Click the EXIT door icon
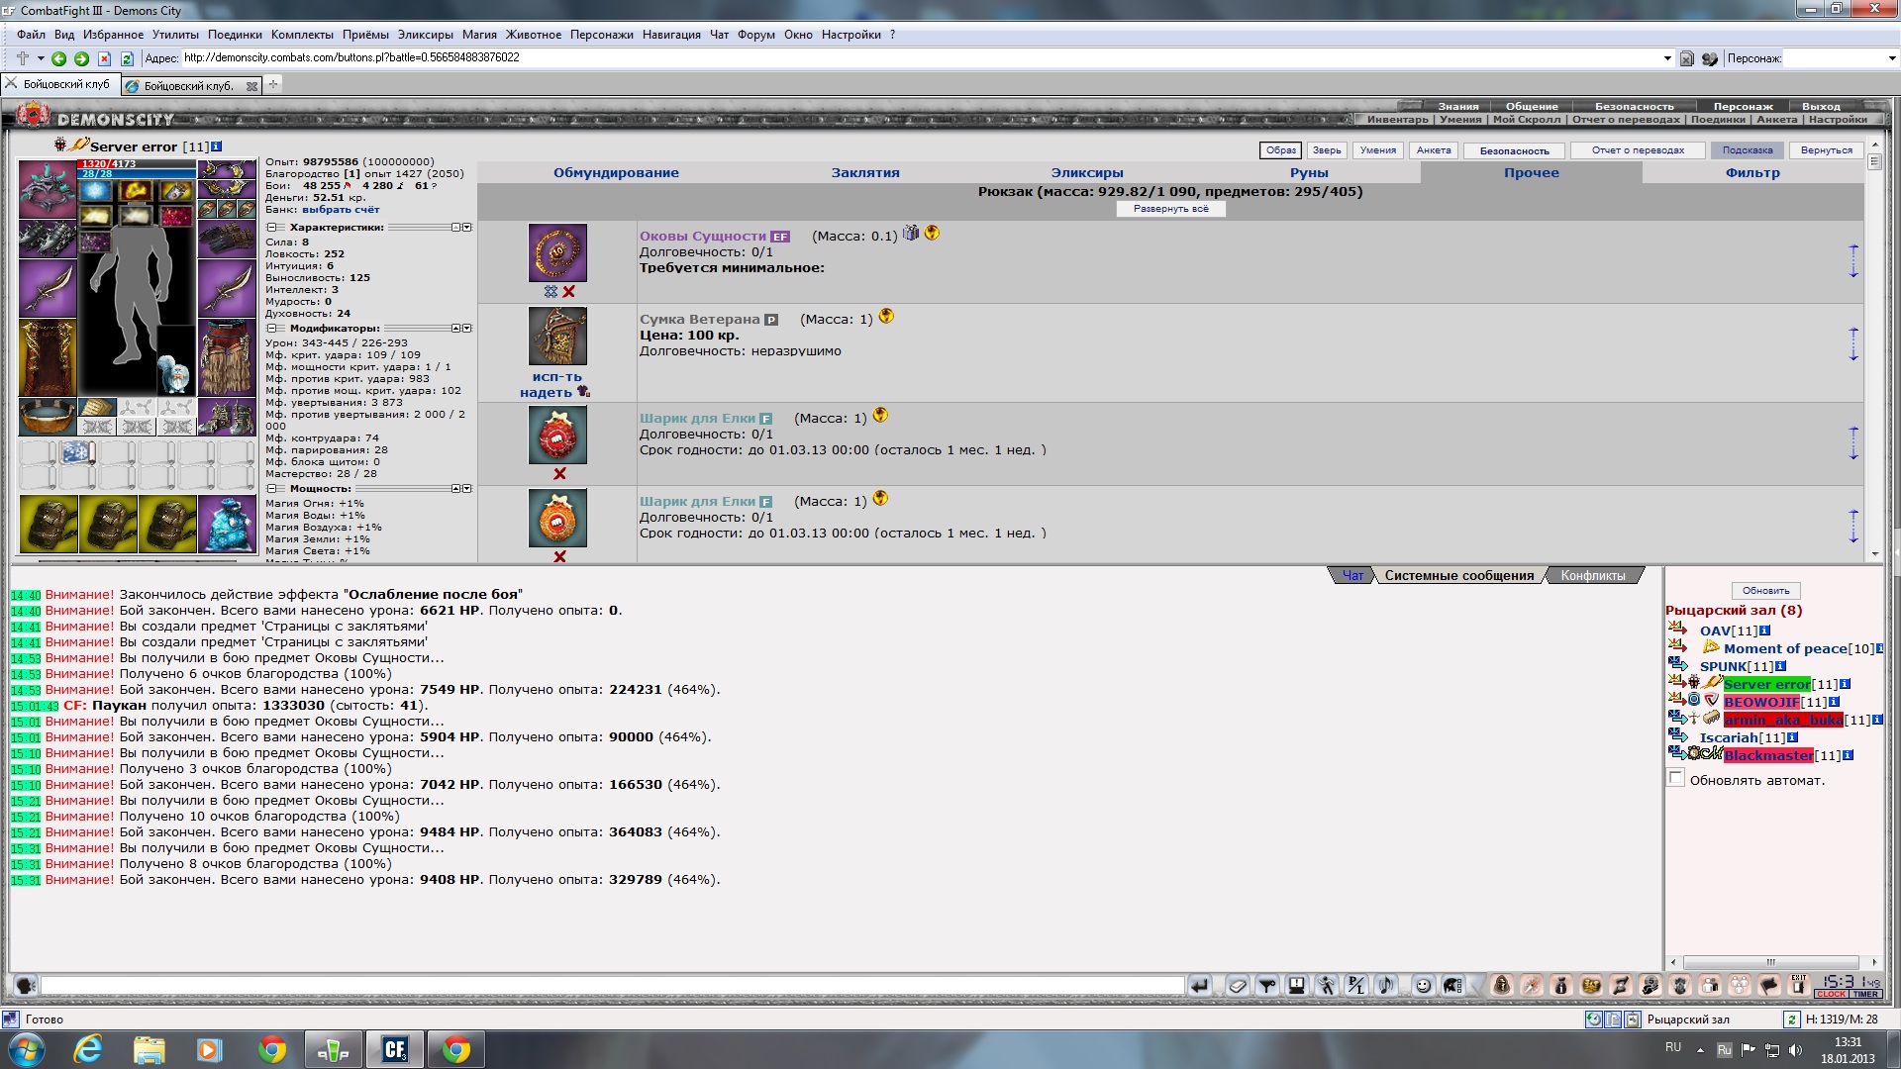The image size is (1901, 1069). click(x=1799, y=984)
